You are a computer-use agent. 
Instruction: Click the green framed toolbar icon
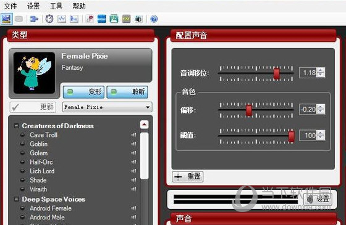pyautogui.click(x=114, y=19)
